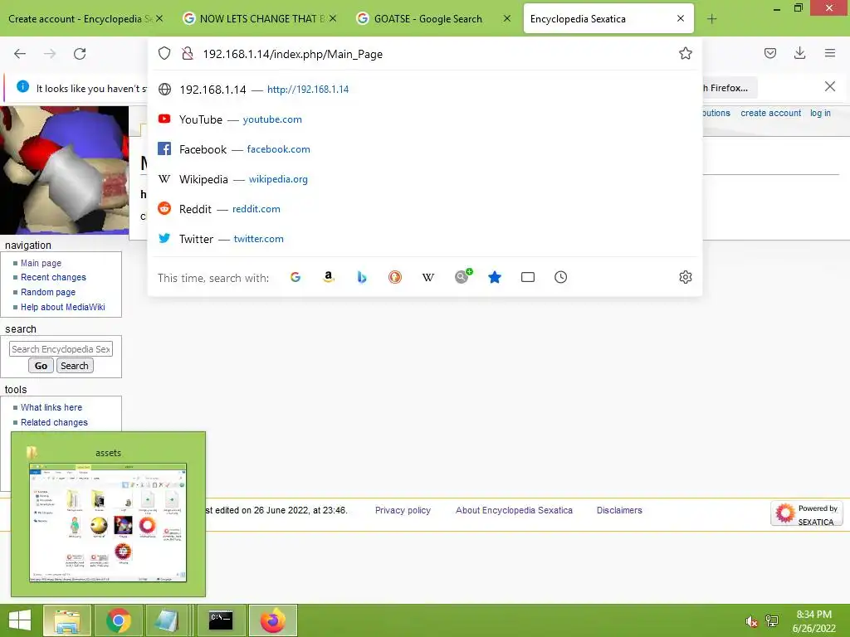The height and width of the screenshot is (637, 850).
Task: Open File Explorer on the taskbar
Action: pos(66,620)
